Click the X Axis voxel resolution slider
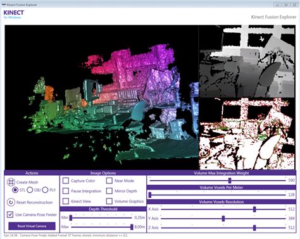 click(223, 209)
